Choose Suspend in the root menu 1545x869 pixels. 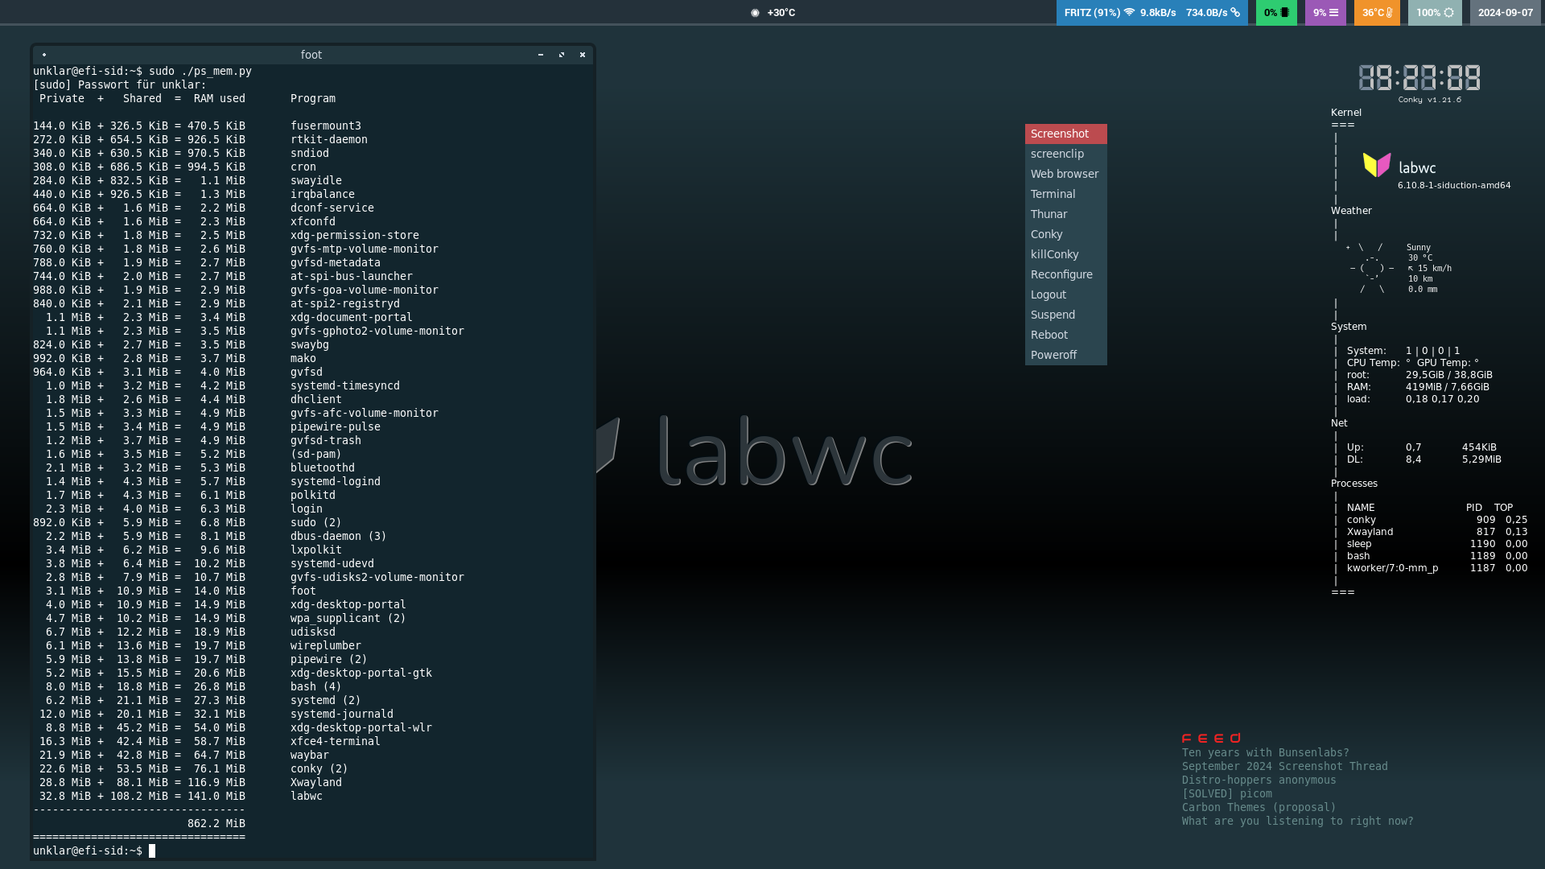pyautogui.click(x=1065, y=315)
